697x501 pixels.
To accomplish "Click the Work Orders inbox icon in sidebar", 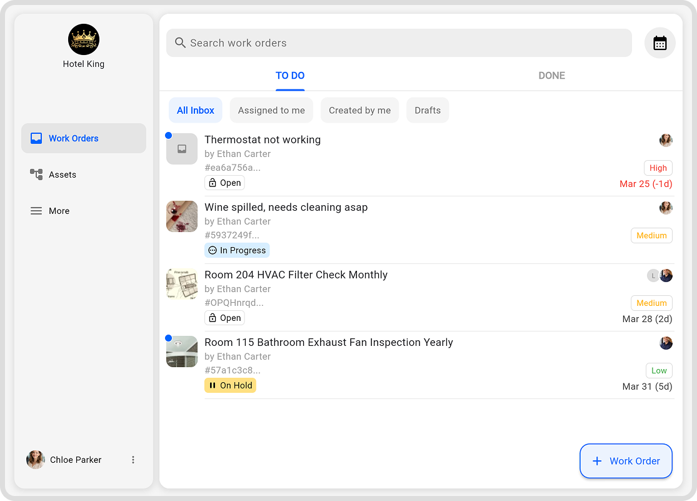I will pyautogui.click(x=36, y=138).
